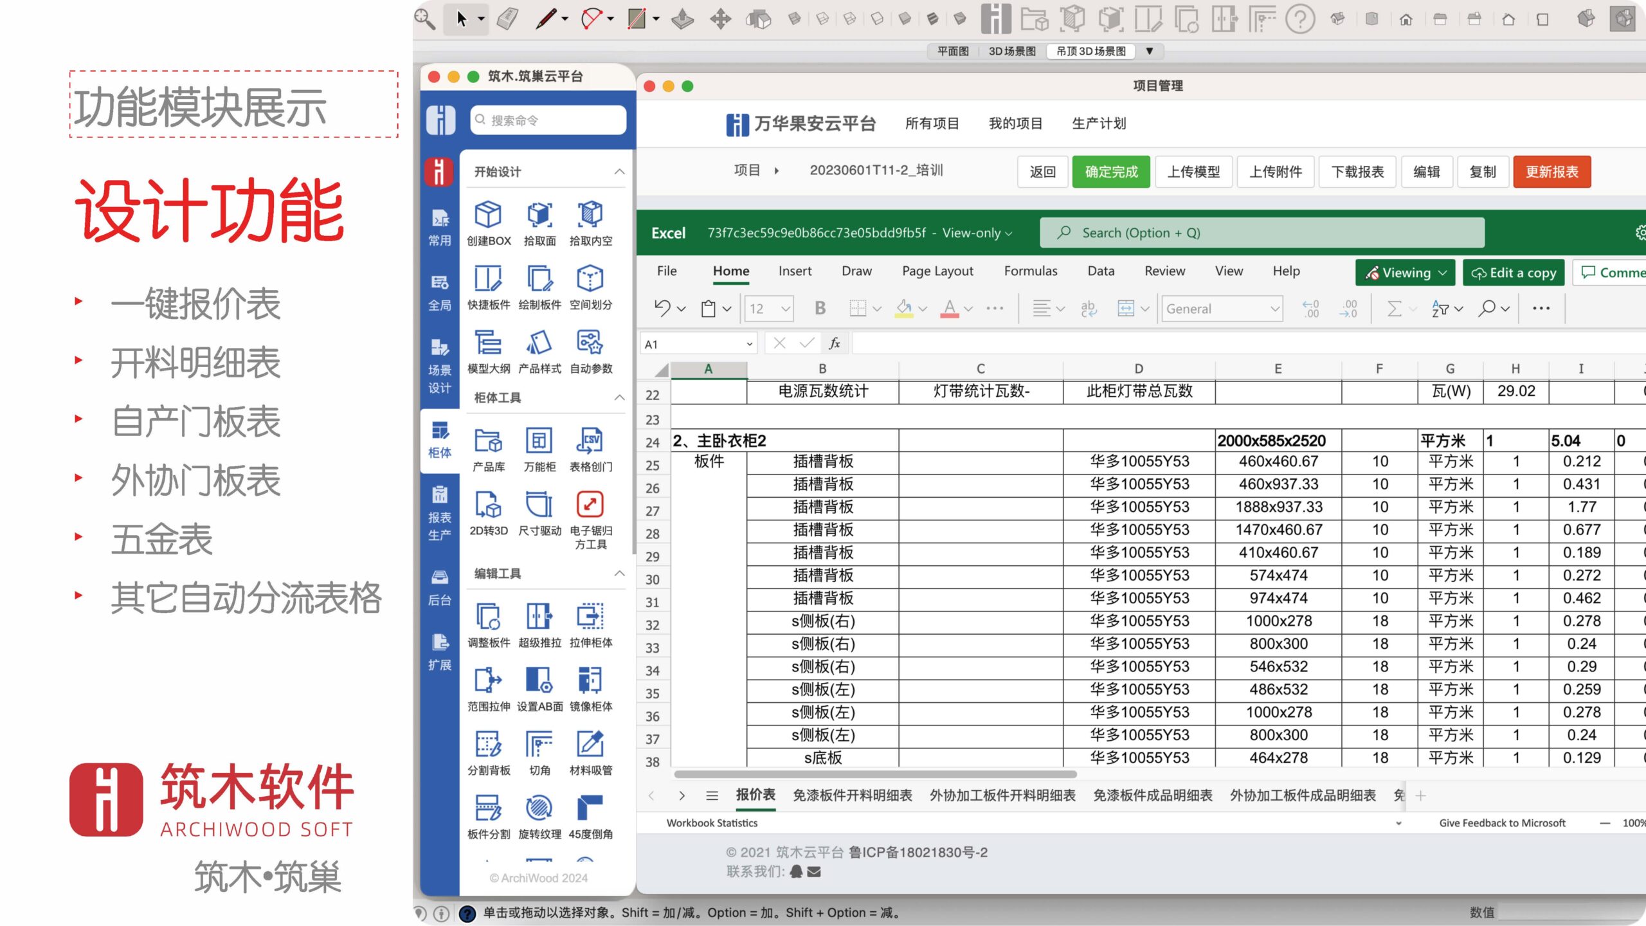Collapse the 开始设计 panel section
Viewport: 1646px width, 926px height.
pyautogui.click(x=619, y=171)
